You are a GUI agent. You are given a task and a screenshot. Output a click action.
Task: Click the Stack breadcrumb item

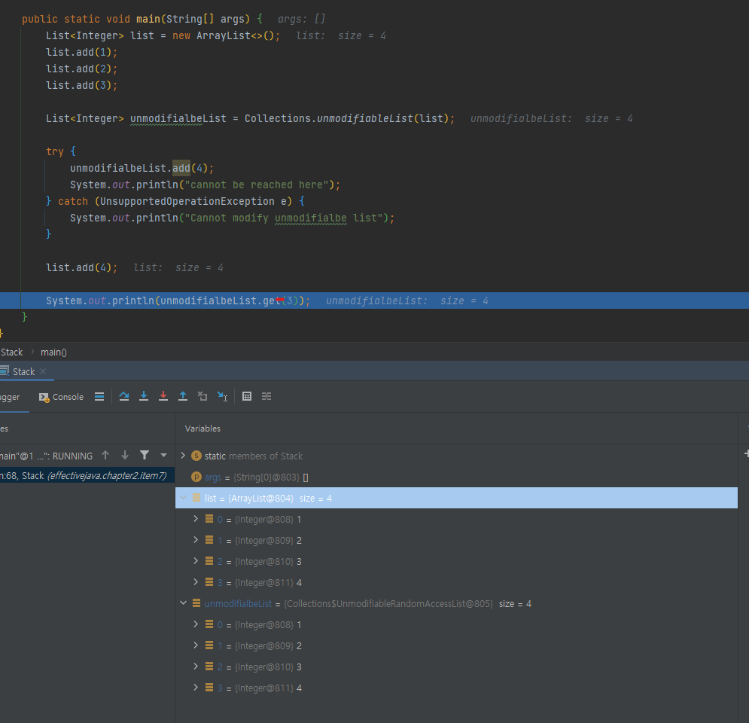[x=11, y=352]
